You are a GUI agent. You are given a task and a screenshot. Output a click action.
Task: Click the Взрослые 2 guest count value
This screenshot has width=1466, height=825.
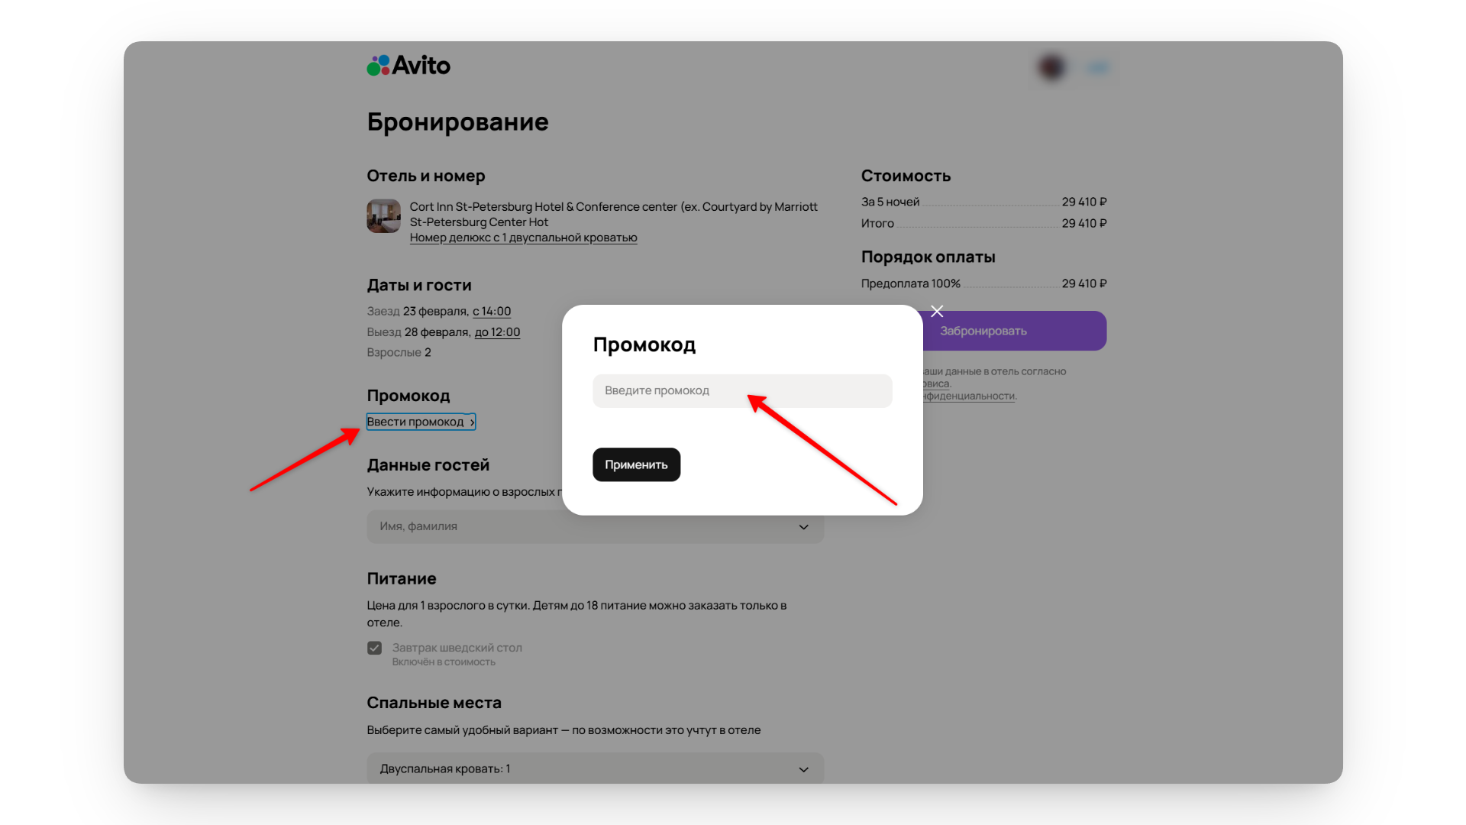[428, 352]
